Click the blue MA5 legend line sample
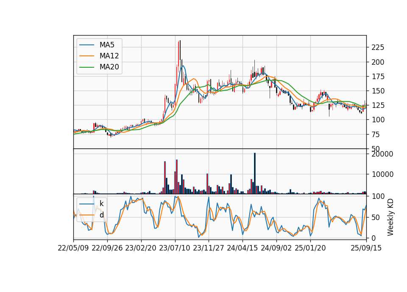407x292 pixels. (x=86, y=45)
